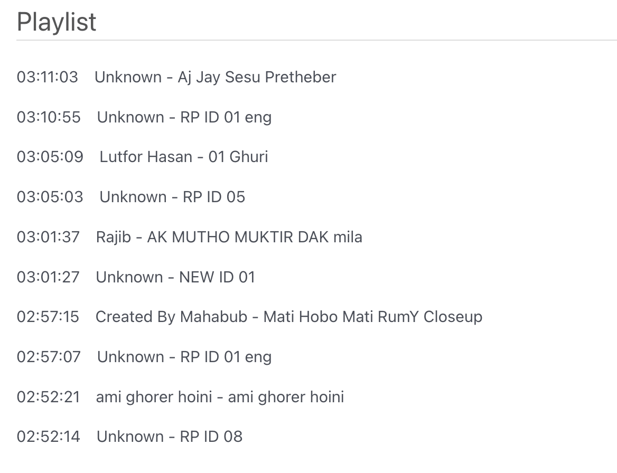
Task: Select Lutfor Hasan - 01 Ghuri track
Action: pos(184,157)
